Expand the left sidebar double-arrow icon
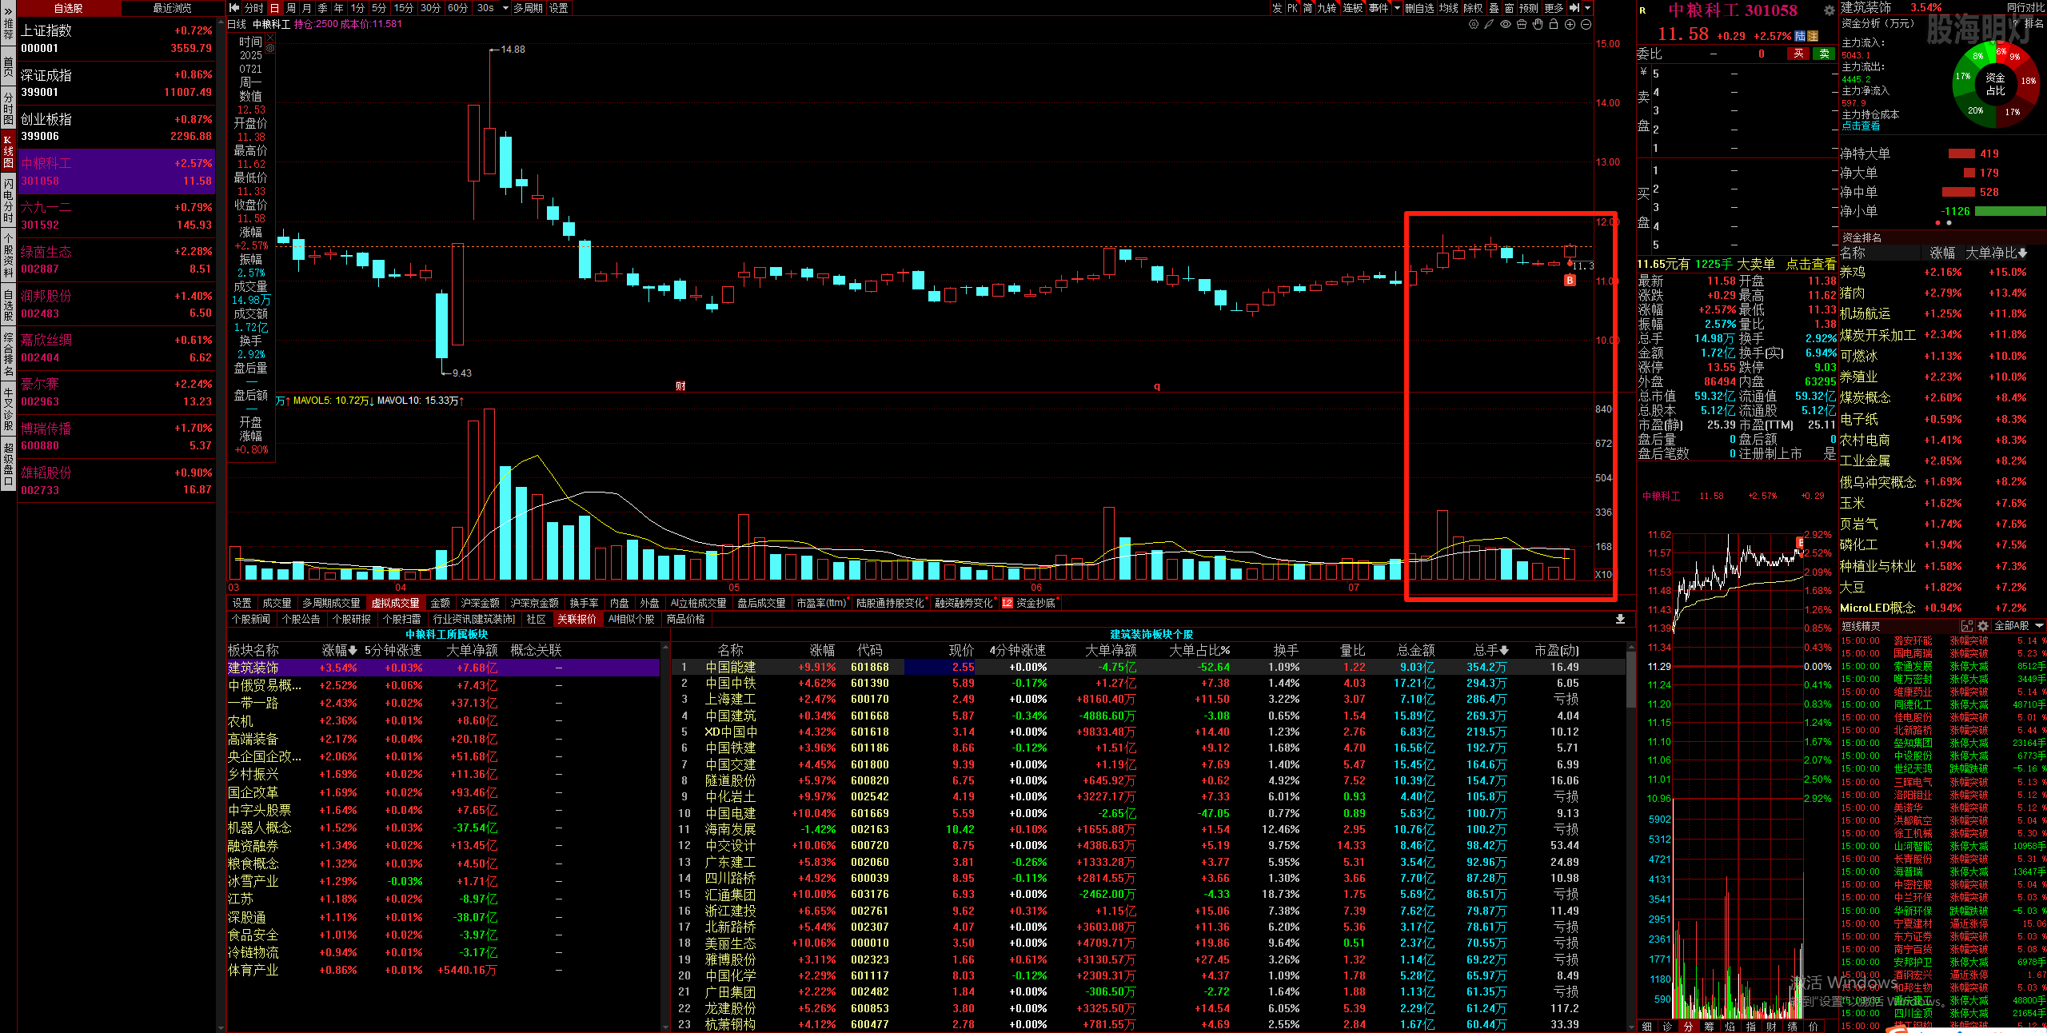2047x1033 pixels. 8,10
